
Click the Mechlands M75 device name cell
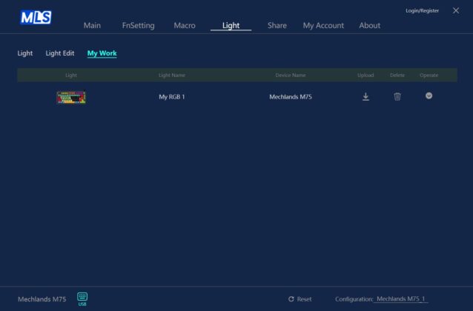[x=291, y=97]
